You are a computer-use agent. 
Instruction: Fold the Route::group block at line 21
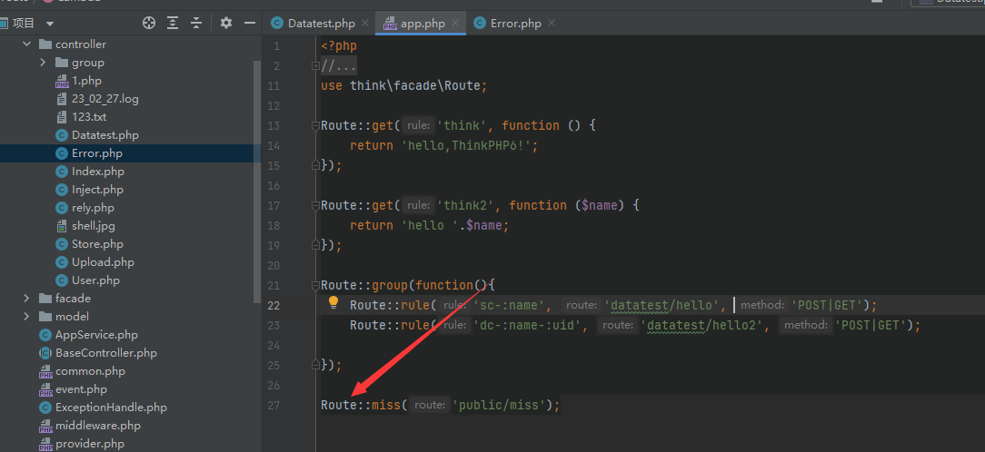click(x=315, y=286)
